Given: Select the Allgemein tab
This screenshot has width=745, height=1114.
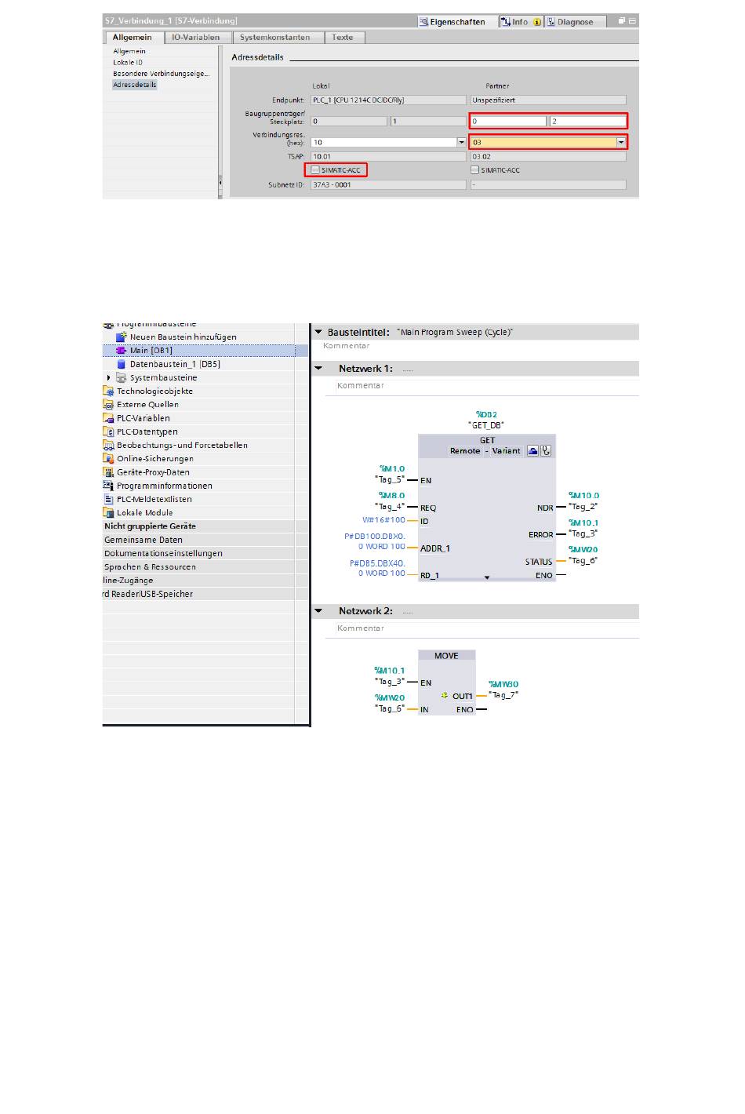Looking at the screenshot, I should coord(133,37).
